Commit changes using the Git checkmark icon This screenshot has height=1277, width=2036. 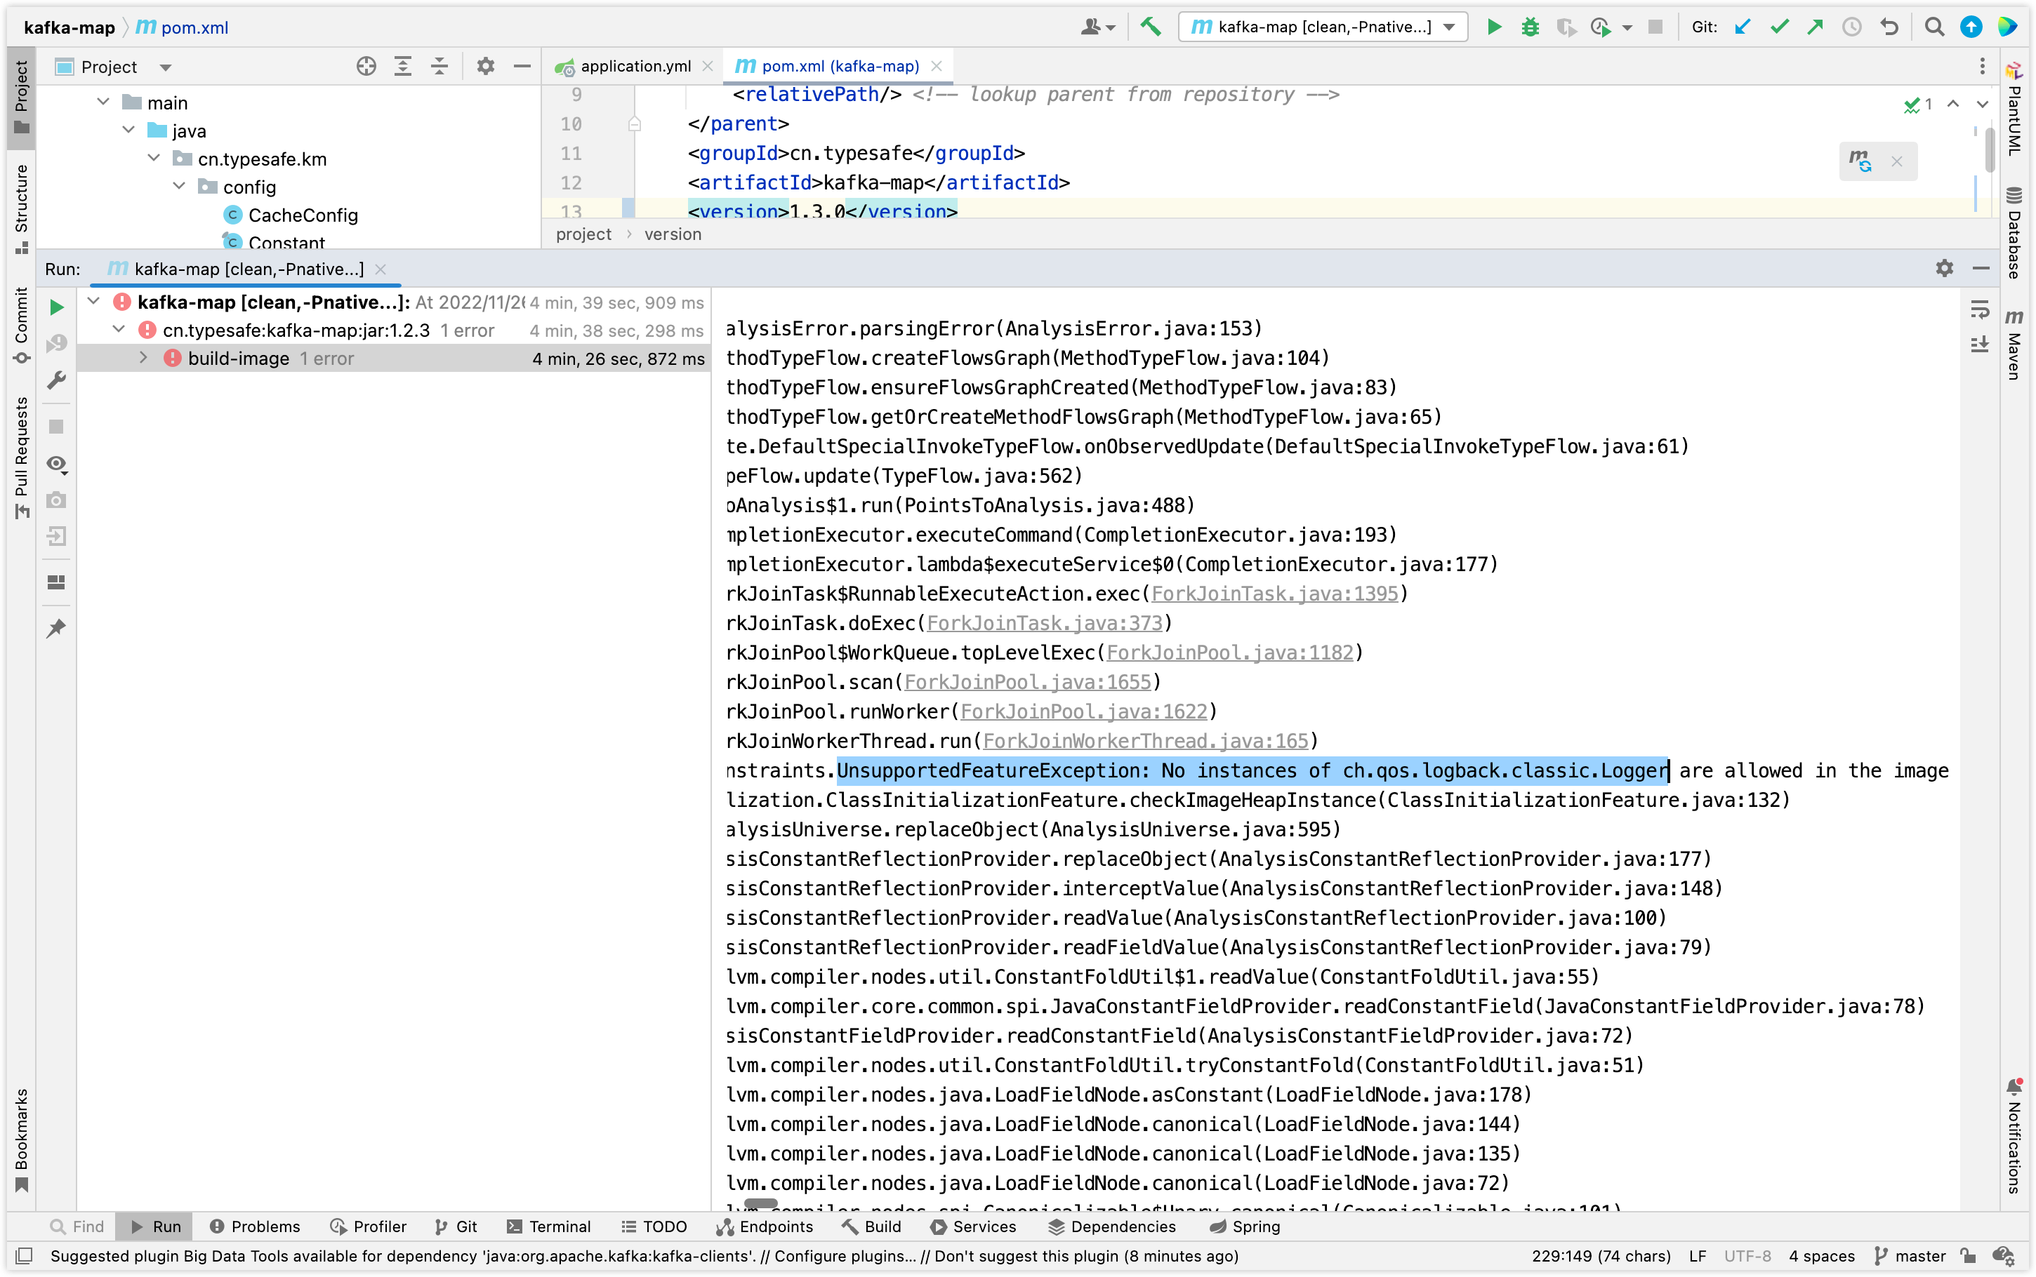(1779, 27)
